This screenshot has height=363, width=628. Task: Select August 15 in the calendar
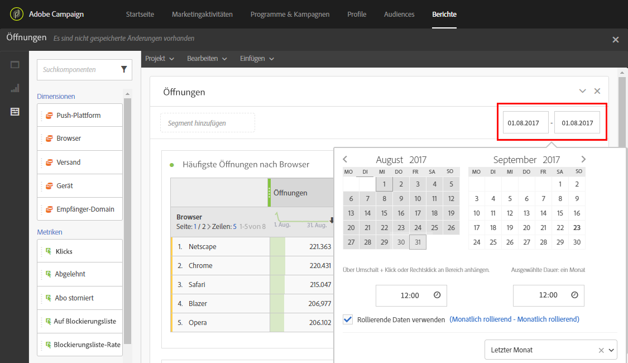tap(384, 213)
